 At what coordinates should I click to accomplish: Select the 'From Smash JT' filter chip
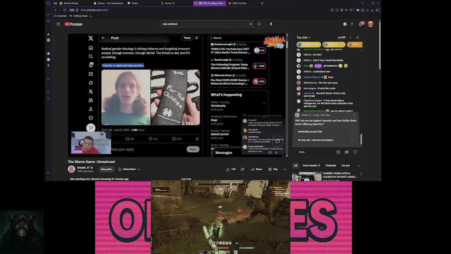click(311, 165)
